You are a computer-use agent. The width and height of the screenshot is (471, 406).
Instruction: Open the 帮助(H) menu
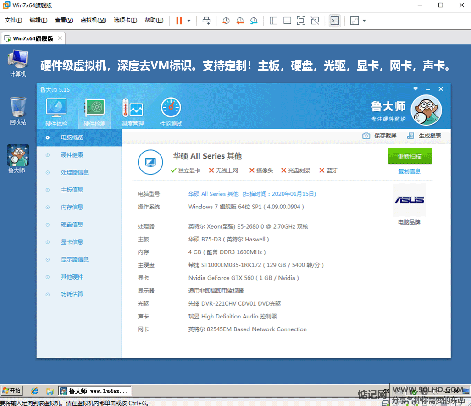point(154,20)
